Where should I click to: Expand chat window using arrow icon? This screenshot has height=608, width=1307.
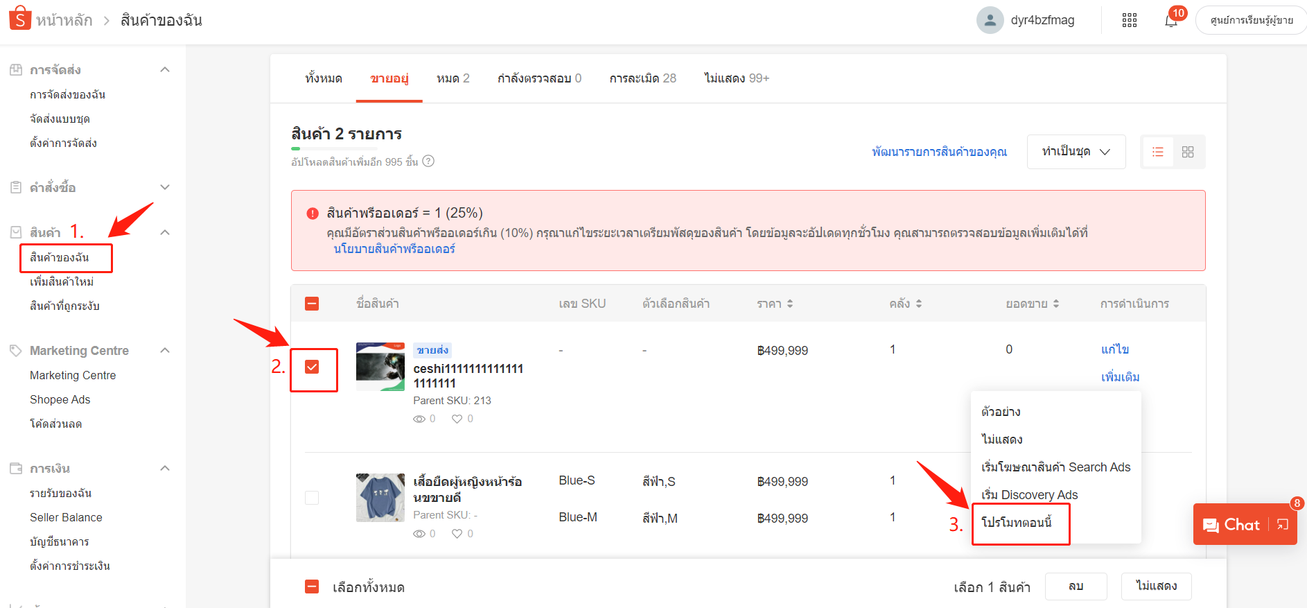click(1283, 525)
